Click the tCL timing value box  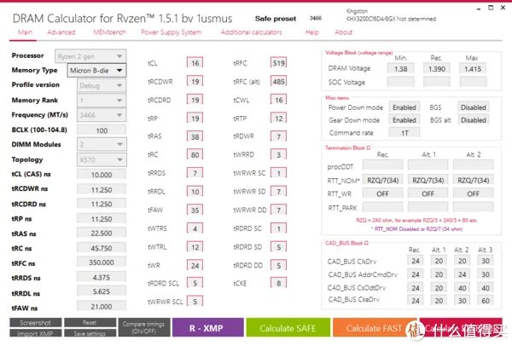pyautogui.click(x=195, y=63)
